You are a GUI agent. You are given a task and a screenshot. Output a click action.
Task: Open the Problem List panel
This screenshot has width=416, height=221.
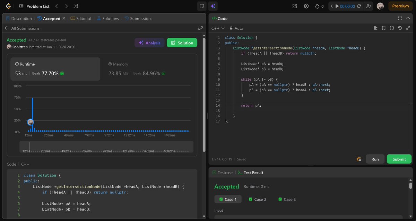34,6
